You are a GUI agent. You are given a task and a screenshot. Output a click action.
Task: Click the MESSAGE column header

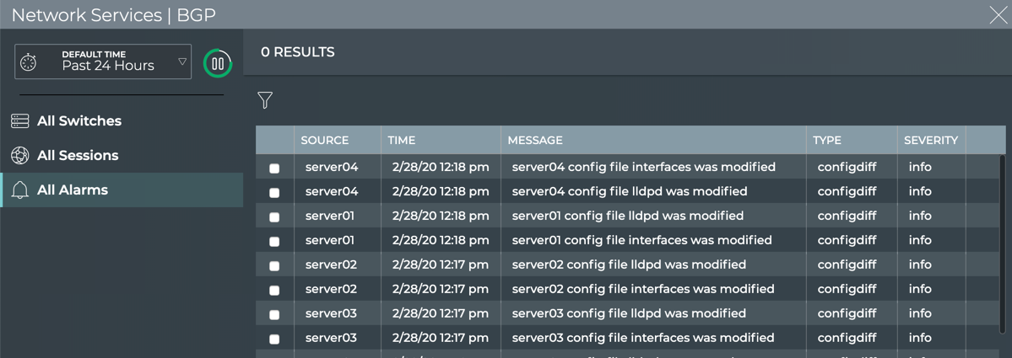535,141
